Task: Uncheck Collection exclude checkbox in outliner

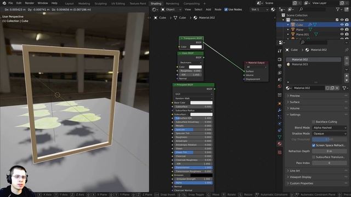Action: tap(337, 20)
